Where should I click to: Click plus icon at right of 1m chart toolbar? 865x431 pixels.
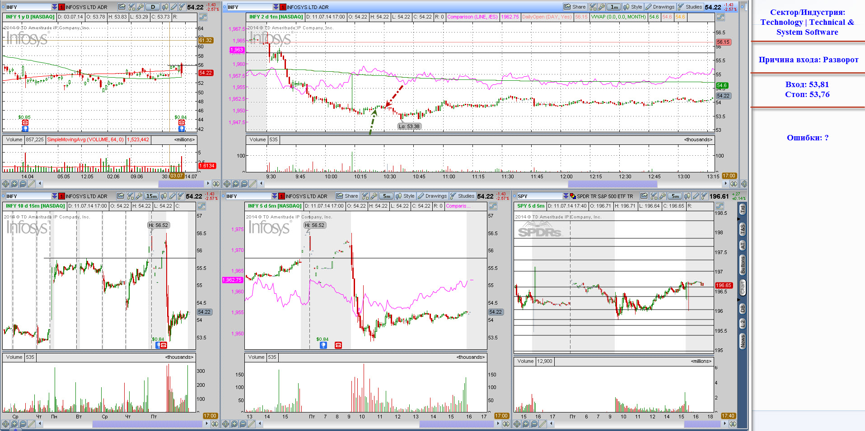point(744,184)
